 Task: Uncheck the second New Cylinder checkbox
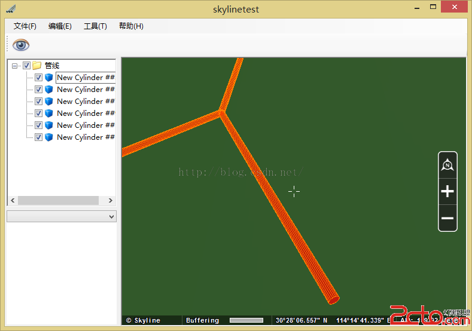[x=38, y=90]
